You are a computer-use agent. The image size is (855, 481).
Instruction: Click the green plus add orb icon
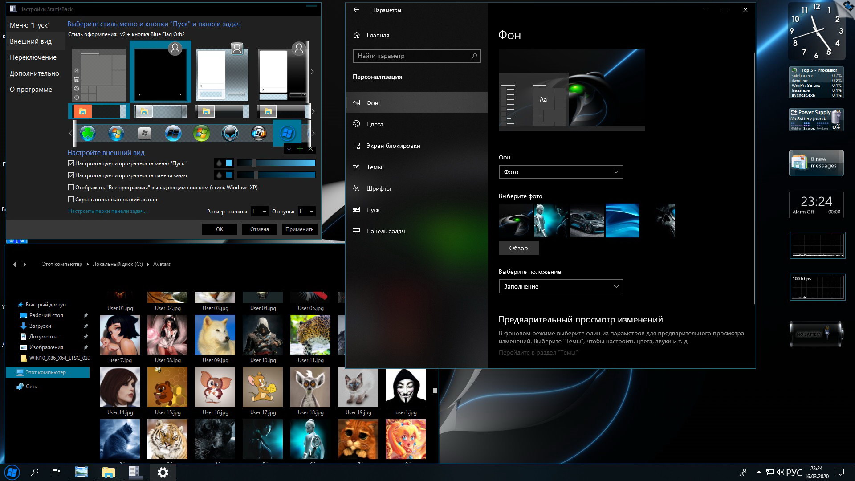[300, 149]
